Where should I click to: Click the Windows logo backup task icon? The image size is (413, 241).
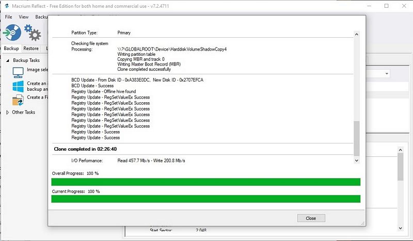(18, 86)
